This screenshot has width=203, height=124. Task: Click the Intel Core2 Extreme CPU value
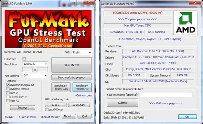[158, 69]
